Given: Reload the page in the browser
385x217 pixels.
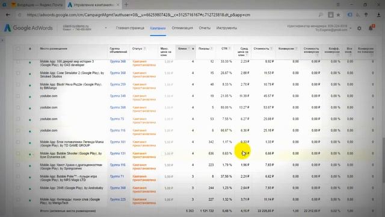Looking at the screenshot, I should click(x=19, y=14).
